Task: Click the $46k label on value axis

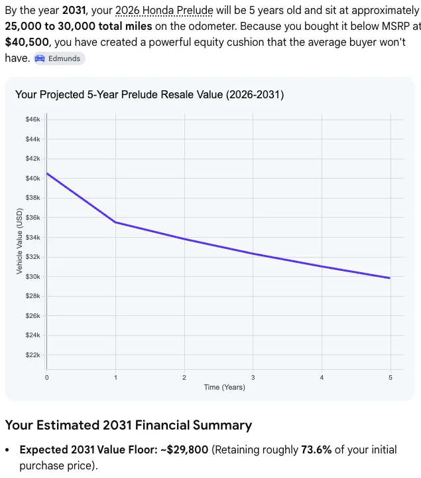Action: coord(33,119)
